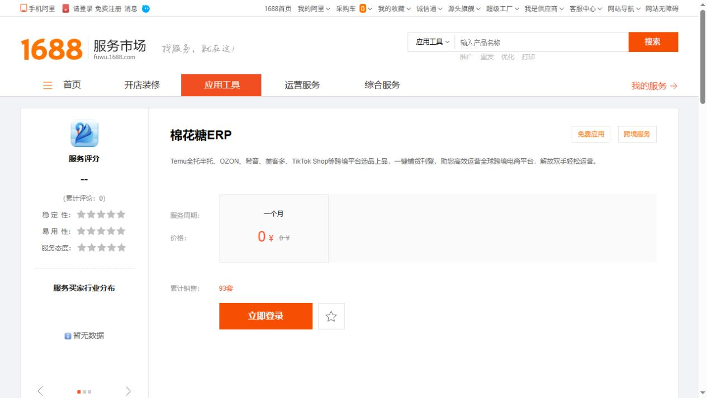Image resolution: width=707 pixels, height=398 pixels.
Task: Click the 立即登录 button
Action: [x=266, y=316]
